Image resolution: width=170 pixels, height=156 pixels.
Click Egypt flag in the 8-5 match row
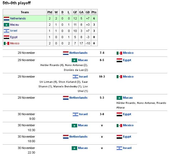pos(119,60)
